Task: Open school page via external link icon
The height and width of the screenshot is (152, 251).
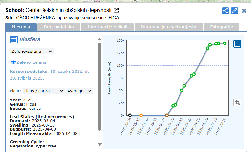Action: pos(117,10)
